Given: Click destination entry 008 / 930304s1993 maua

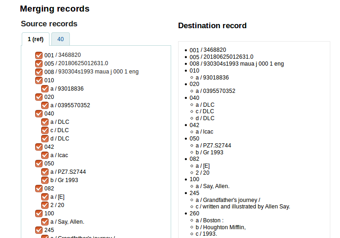Looking at the screenshot, I should 236,64.
